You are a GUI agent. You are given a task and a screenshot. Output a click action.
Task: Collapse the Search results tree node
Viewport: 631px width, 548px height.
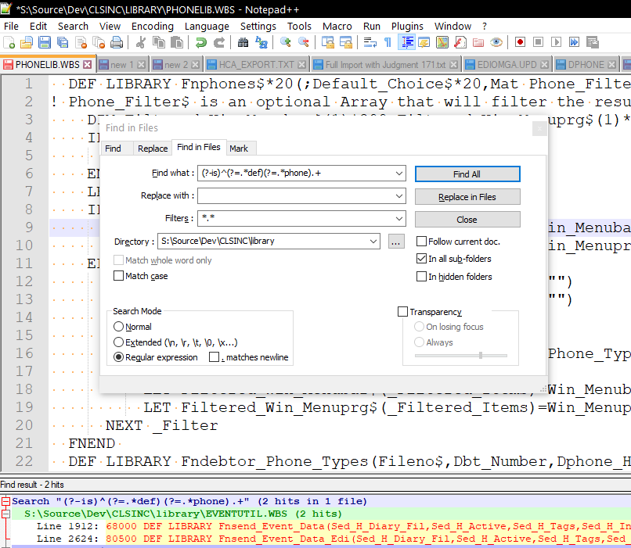(x=5, y=501)
